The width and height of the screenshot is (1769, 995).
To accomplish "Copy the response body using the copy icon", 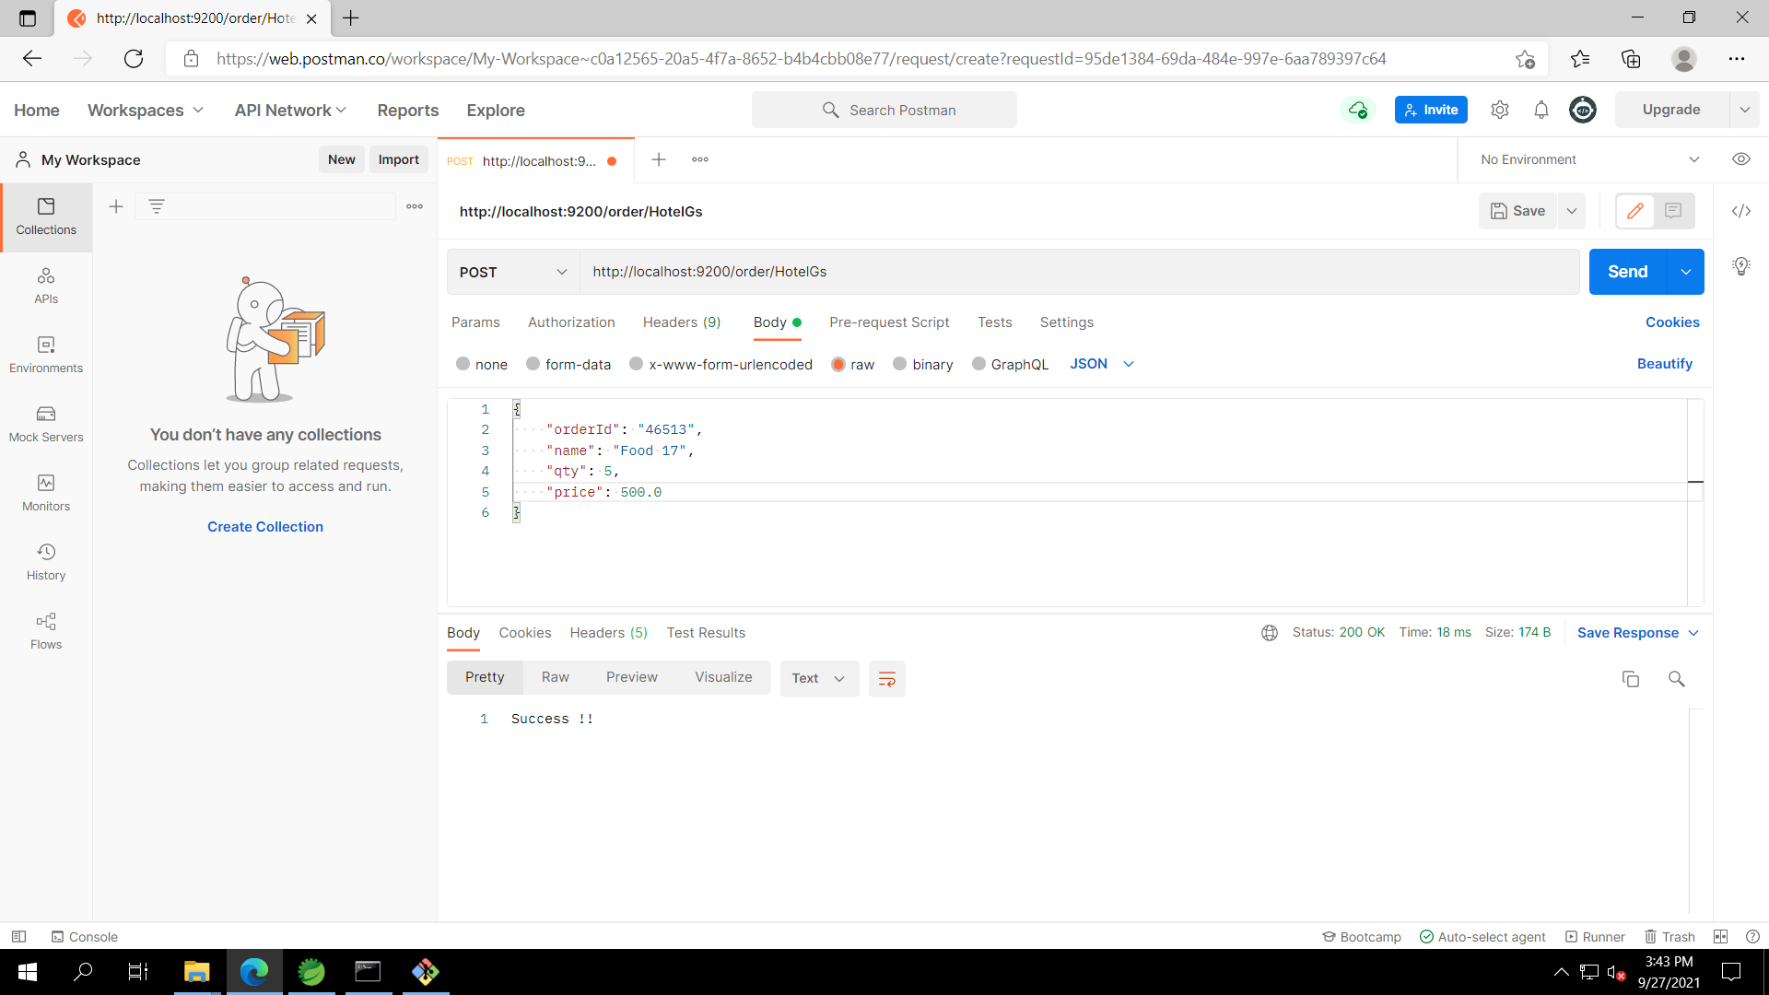I will tap(1630, 679).
